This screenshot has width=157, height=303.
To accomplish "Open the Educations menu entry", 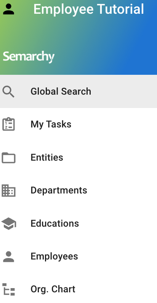I will pos(78,223).
